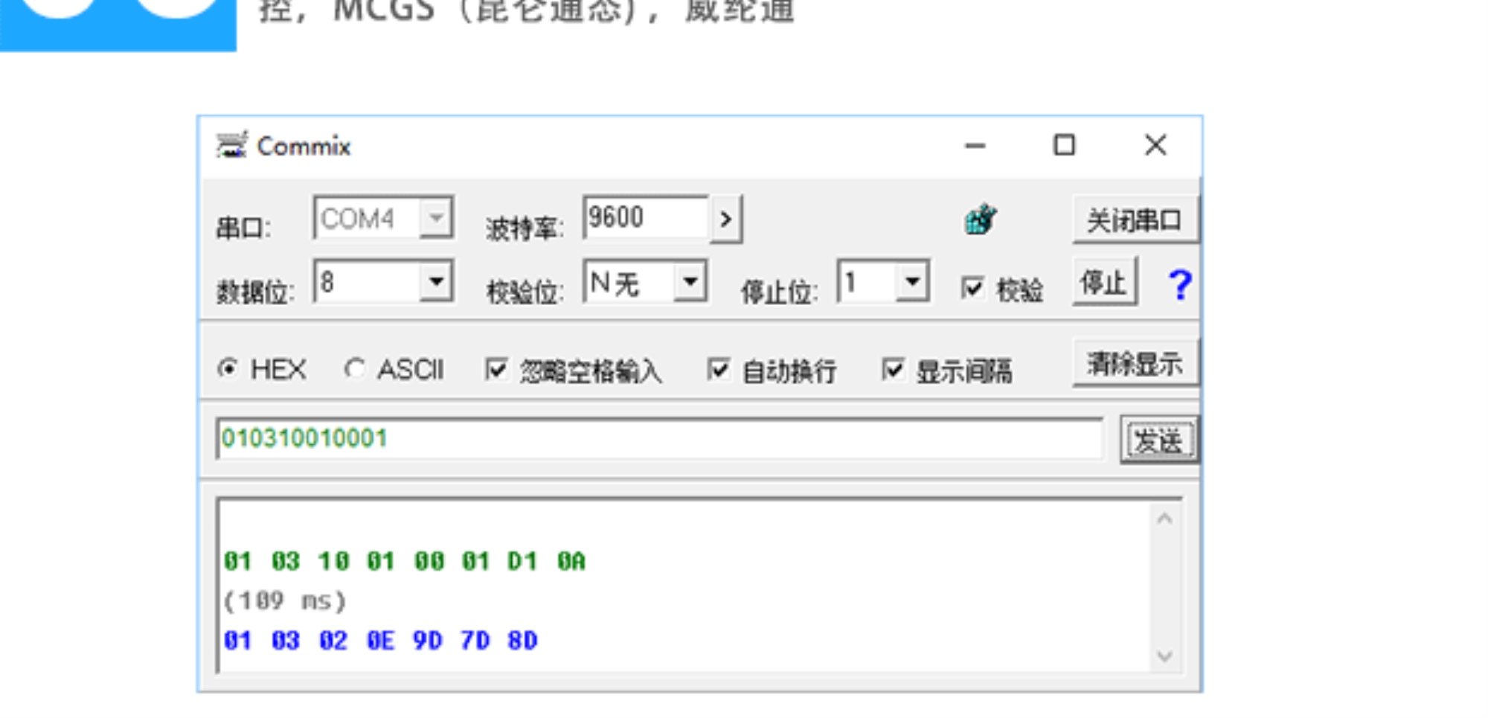The width and height of the screenshot is (1488, 718).
Task: Click the output scrollbar down arrow
Action: pyautogui.click(x=1165, y=657)
